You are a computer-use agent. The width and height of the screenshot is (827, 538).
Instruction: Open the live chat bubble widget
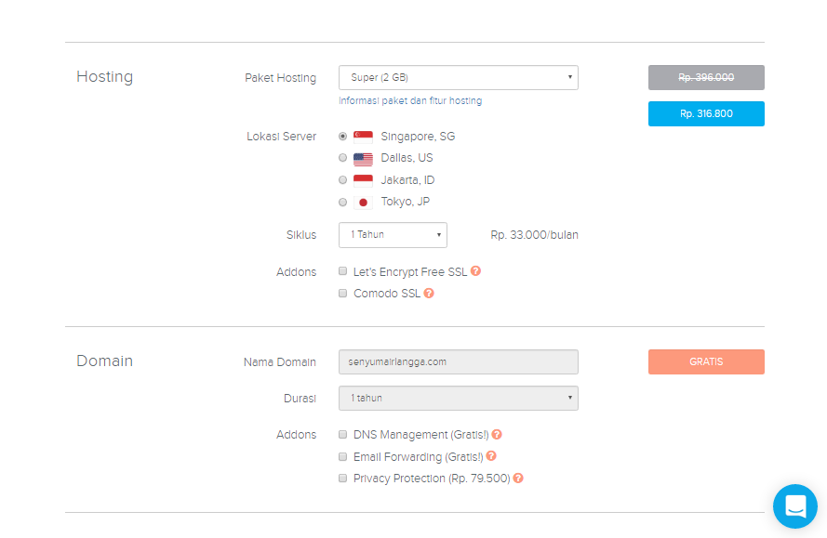coord(794,506)
